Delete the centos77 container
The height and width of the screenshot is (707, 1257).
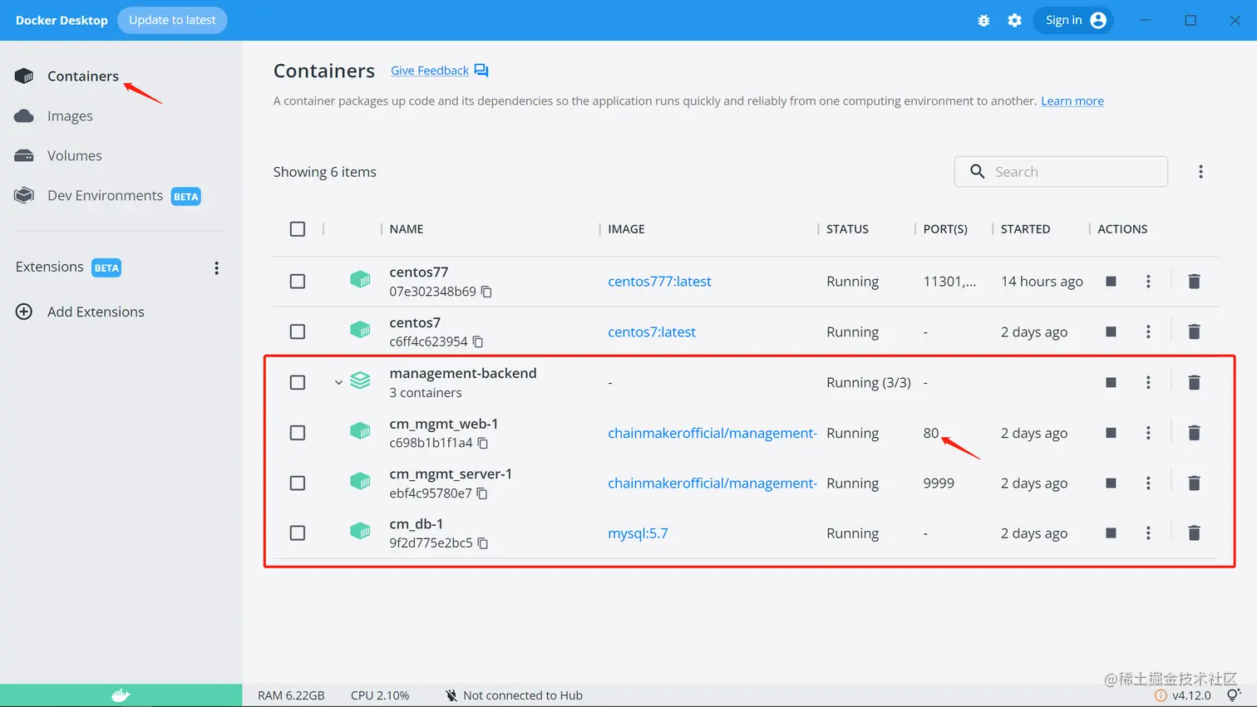1194,282
